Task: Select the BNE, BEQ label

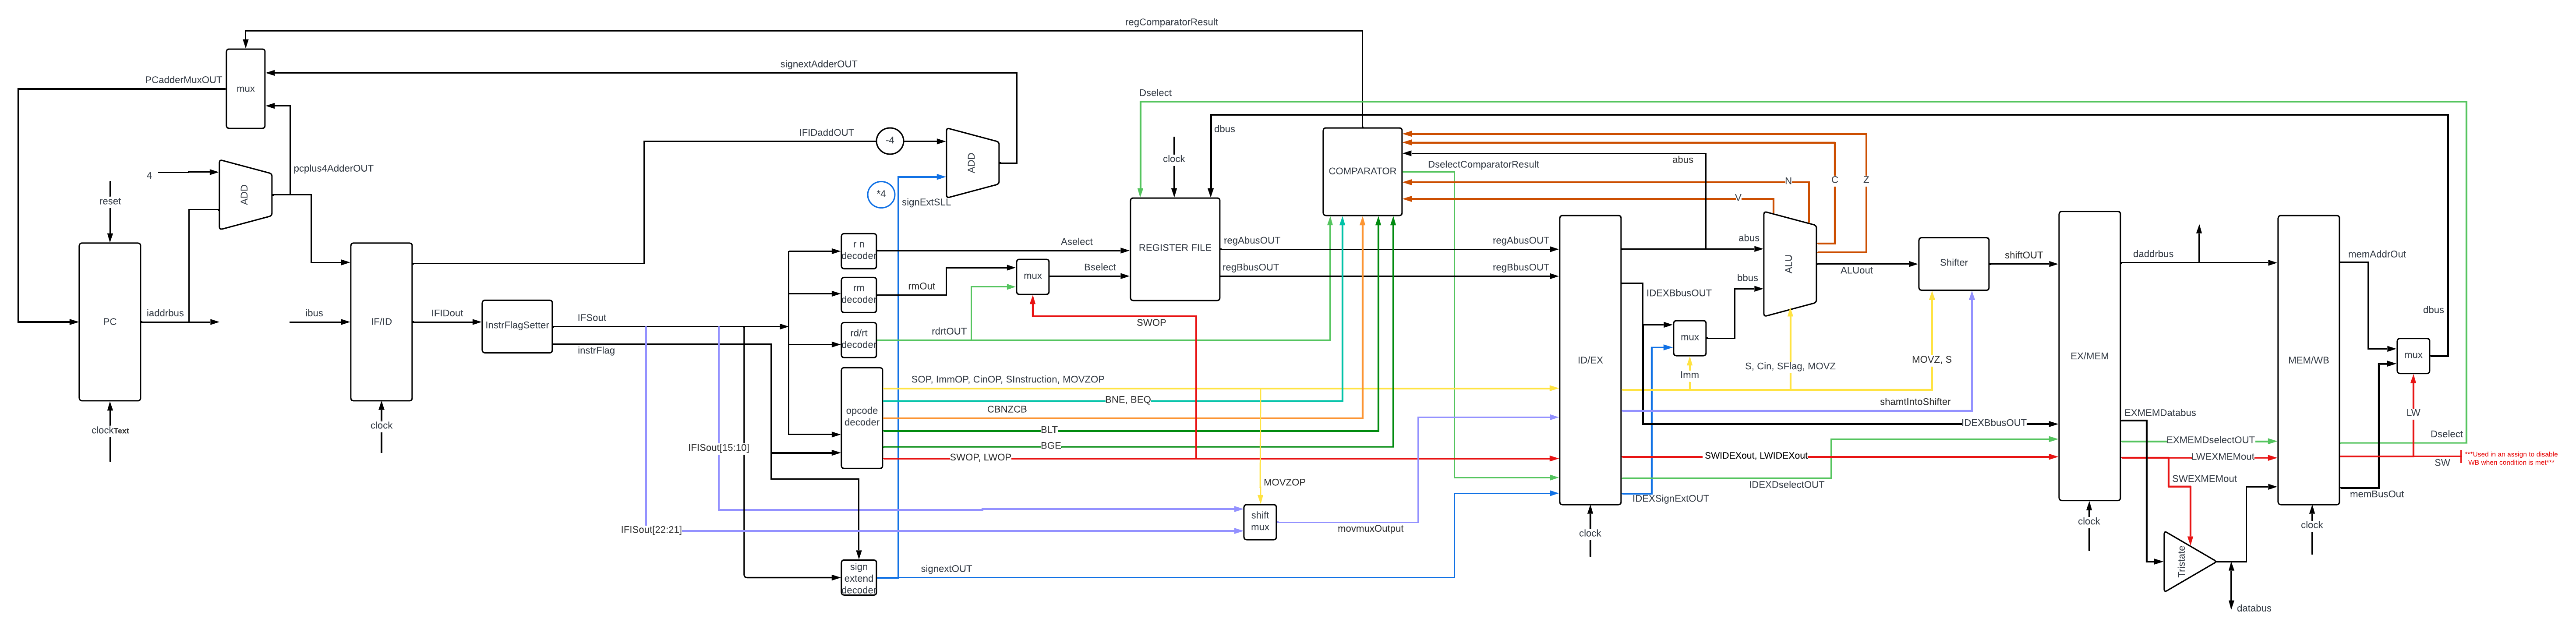Action: tap(1127, 400)
